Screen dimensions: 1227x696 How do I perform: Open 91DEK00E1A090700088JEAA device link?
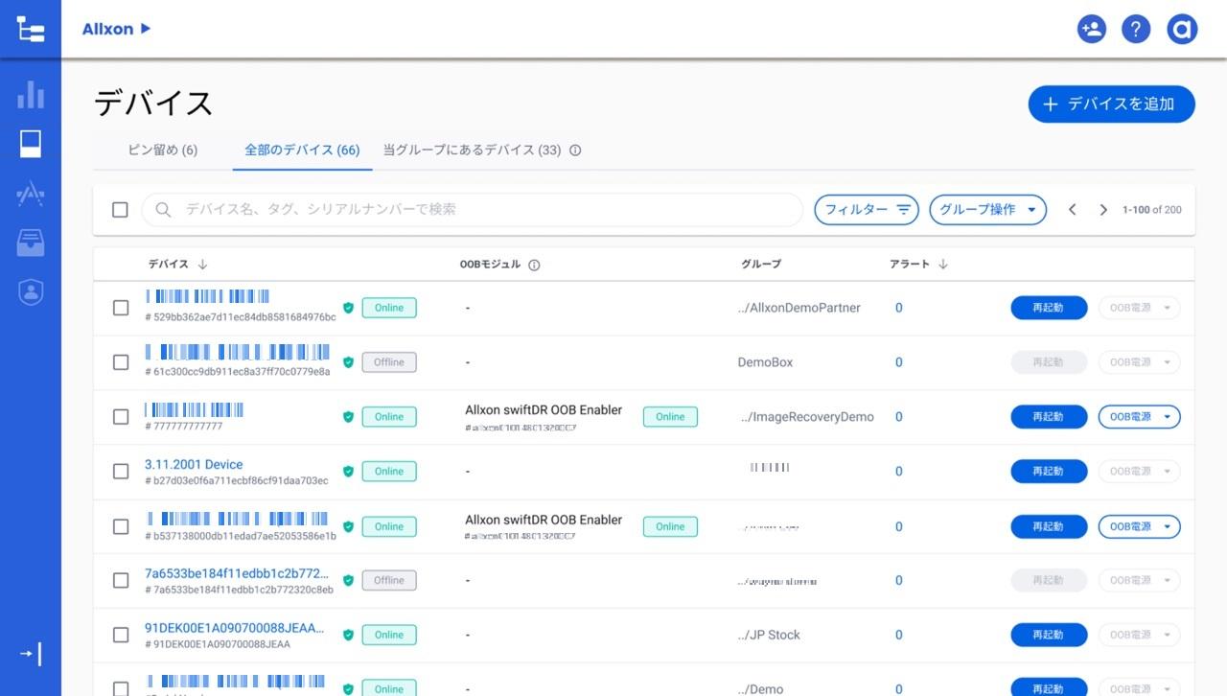click(x=235, y=628)
